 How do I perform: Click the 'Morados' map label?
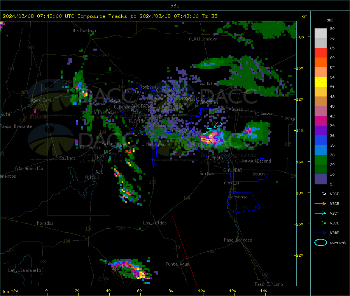click(45, 223)
